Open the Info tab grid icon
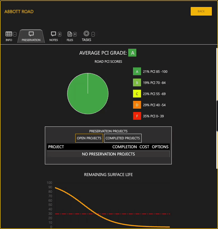The image size is (218, 229). click(9, 34)
